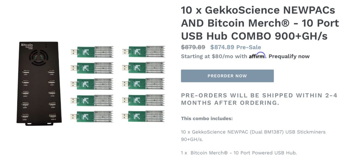Click the USB10 port on the hub
361x162 pixels.
click(x=53, y=116)
